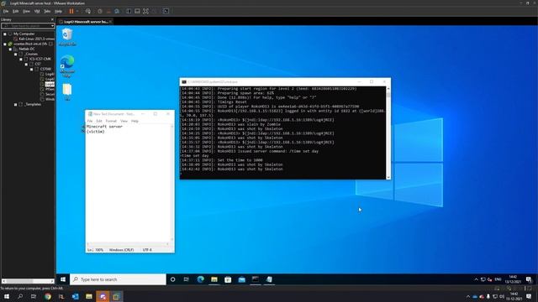
Task: Open the VMware View menu
Action: pyautogui.click(x=26, y=11)
